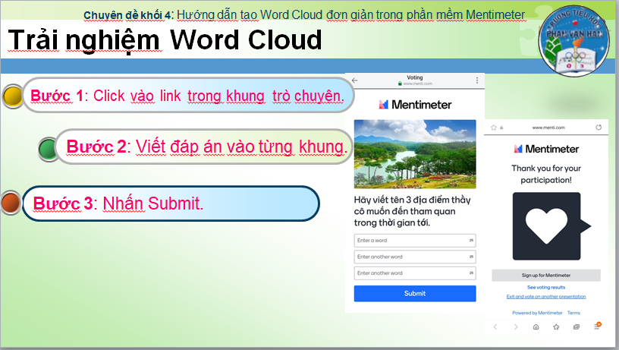Click the first 'Enter another word' field
This screenshot has height=350, width=619.
pyautogui.click(x=415, y=257)
